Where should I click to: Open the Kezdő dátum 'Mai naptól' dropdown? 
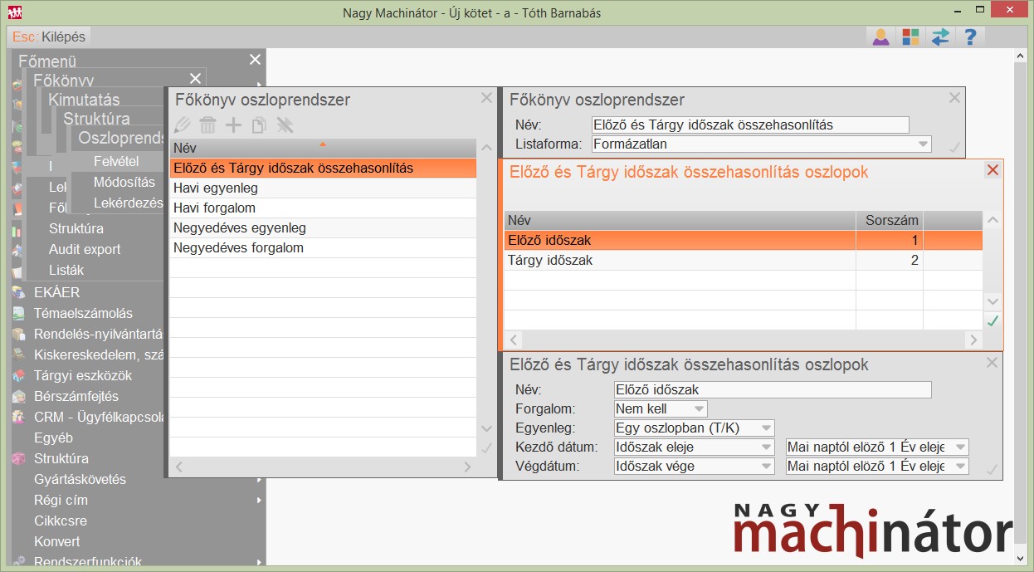pyautogui.click(x=960, y=447)
